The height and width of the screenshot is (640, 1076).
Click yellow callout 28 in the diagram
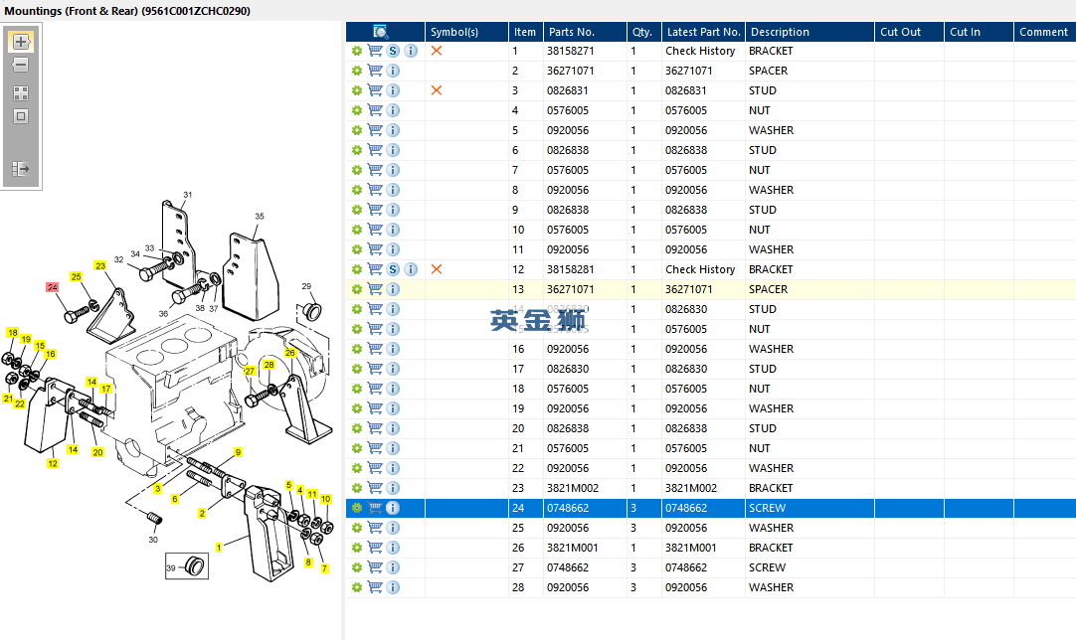click(269, 365)
